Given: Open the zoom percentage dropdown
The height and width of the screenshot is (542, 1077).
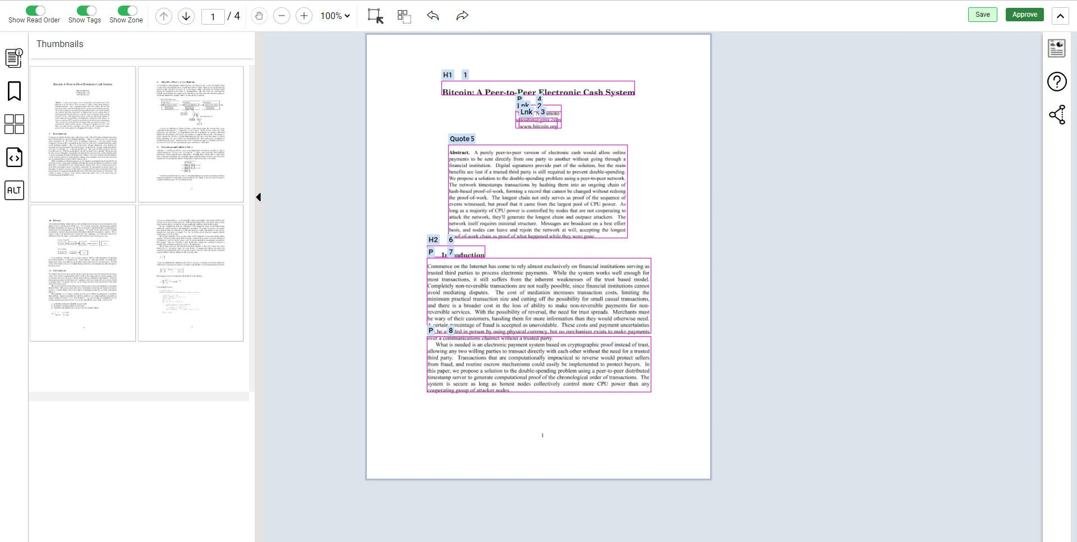Looking at the screenshot, I should (x=335, y=16).
